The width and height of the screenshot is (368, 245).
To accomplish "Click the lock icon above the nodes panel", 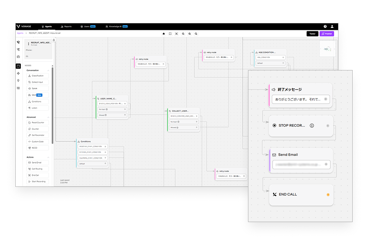I will click(x=54, y=40).
